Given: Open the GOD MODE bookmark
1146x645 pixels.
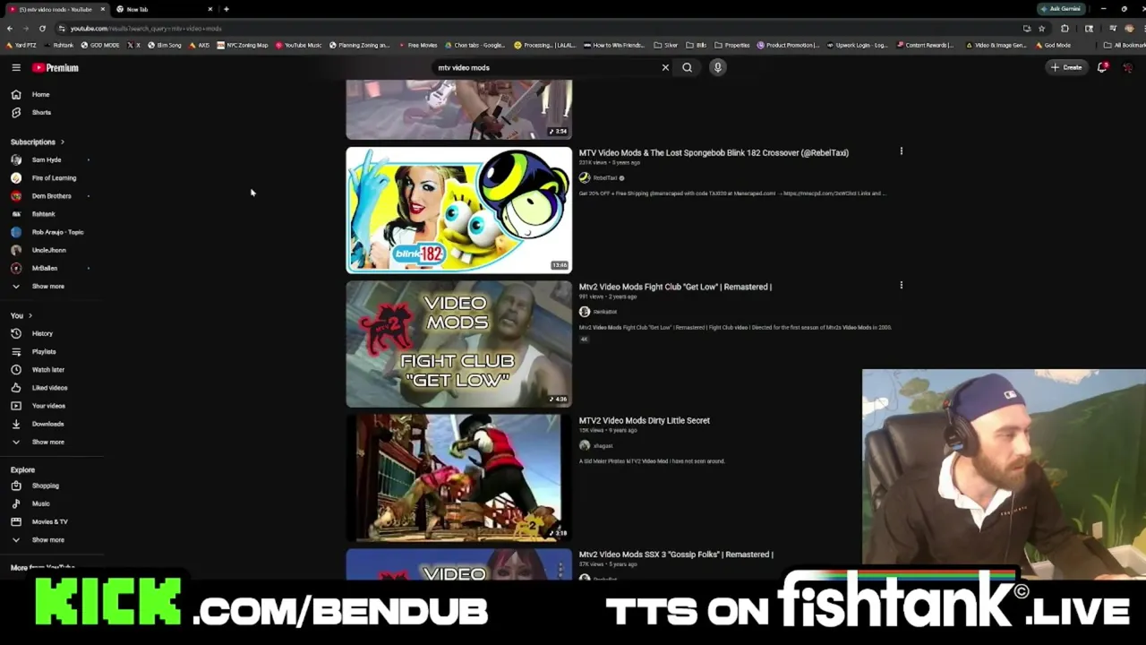Looking at the screenshot, I should [x=100, y=45].
